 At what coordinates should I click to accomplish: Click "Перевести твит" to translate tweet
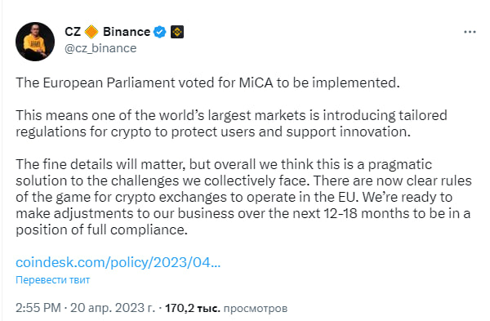click(x=53, y=279)
